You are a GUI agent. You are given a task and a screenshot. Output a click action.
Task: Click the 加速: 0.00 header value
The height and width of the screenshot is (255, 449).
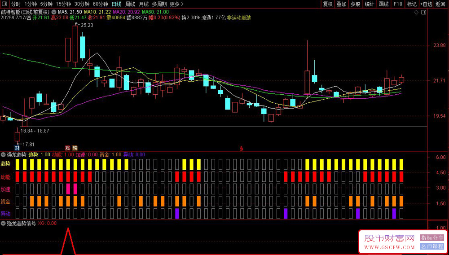87,155
